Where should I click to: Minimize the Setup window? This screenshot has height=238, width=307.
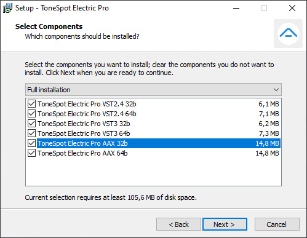click(236, 8)
